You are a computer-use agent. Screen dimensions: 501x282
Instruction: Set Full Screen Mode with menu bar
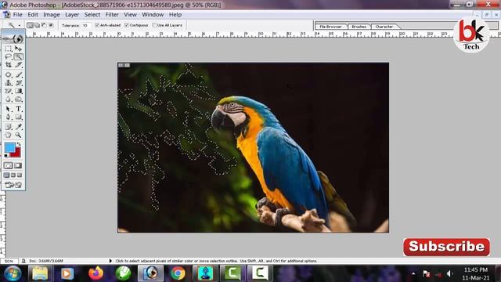(13, 175)
